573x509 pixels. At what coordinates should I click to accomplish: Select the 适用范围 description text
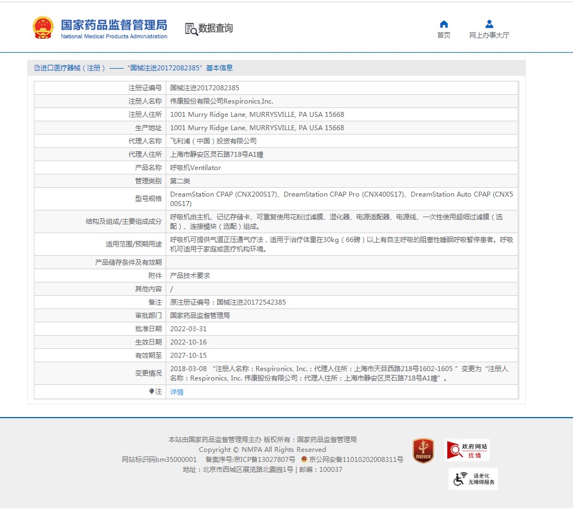(x=341, y=244)
